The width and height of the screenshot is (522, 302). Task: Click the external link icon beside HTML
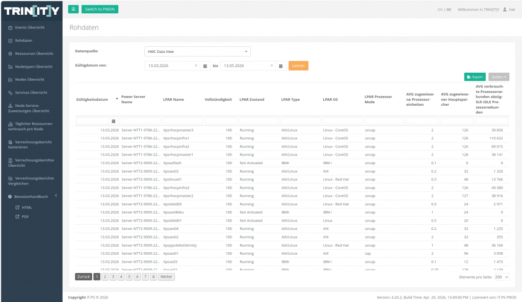point(17,207)
